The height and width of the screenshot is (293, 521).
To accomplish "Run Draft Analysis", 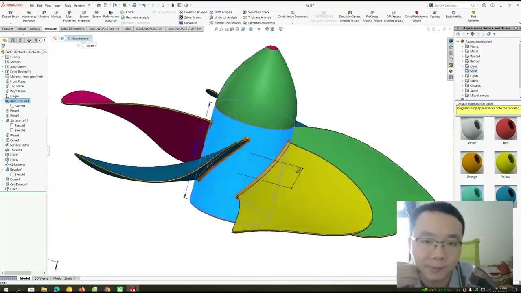I will click(x=221, y=12).
